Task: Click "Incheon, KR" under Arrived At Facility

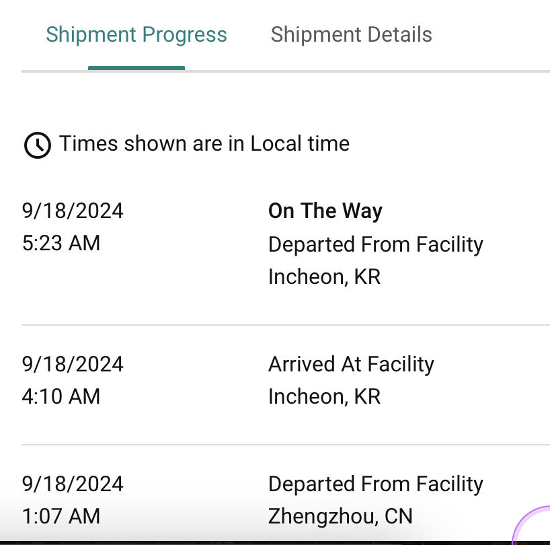Action: 324,397
